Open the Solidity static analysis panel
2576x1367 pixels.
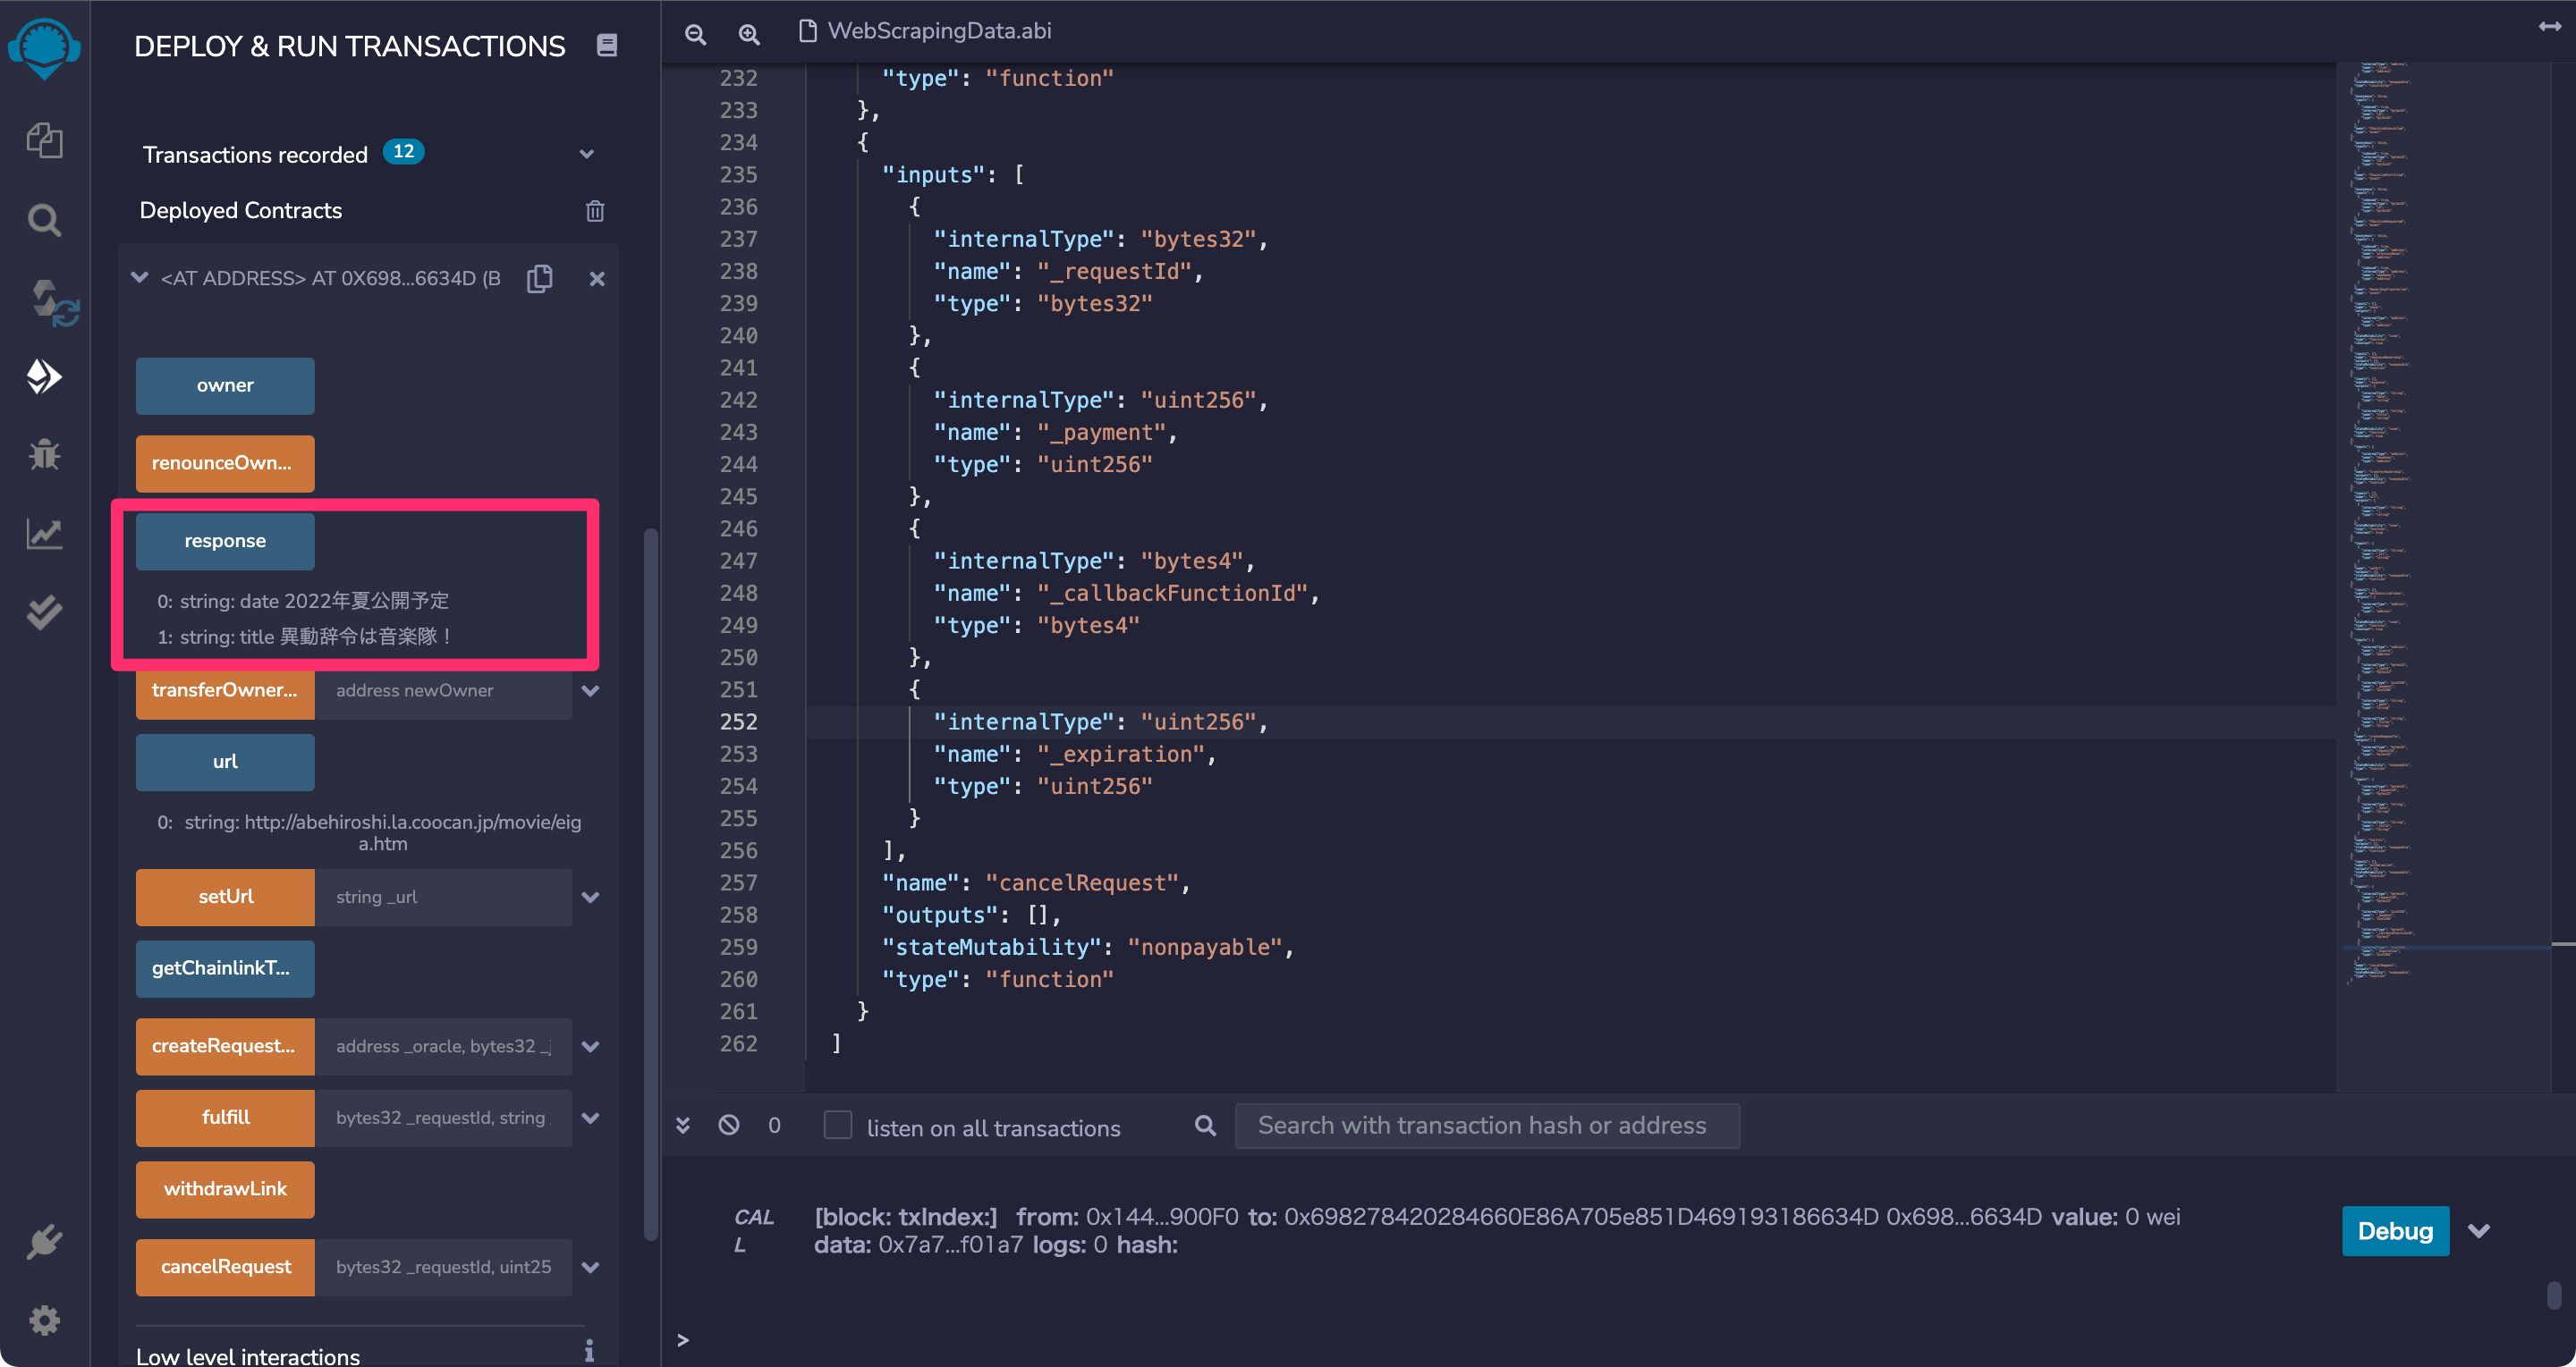coord(44,534)
